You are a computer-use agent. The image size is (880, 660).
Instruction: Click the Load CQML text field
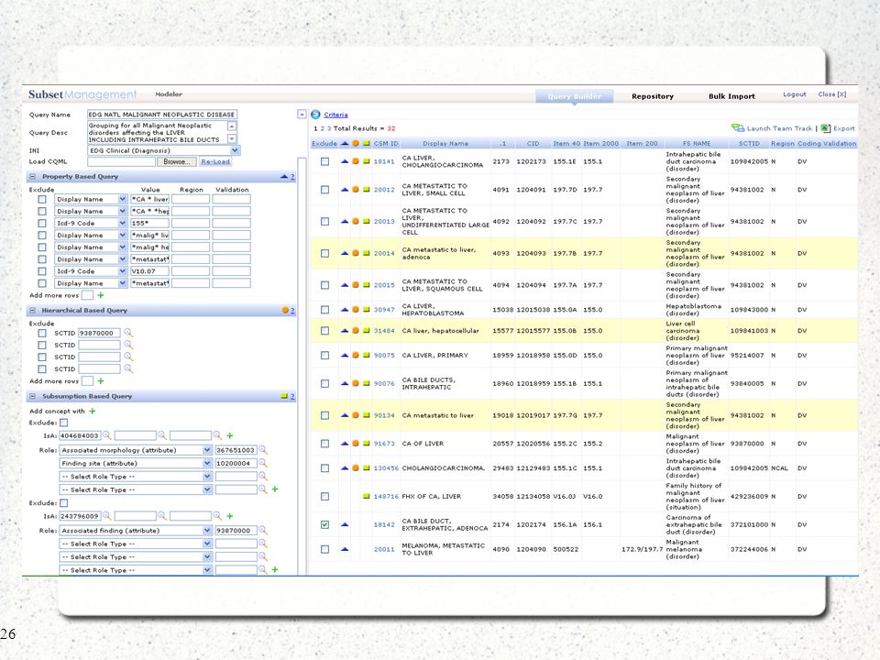tap(121, 161)
